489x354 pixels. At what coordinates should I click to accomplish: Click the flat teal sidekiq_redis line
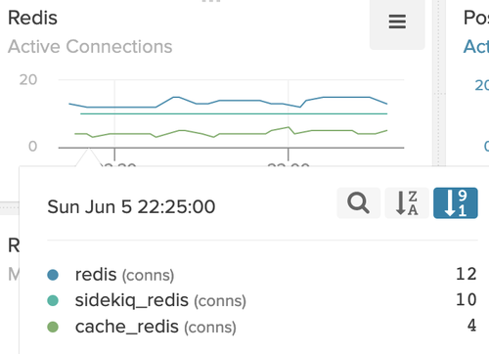point(234,113)
